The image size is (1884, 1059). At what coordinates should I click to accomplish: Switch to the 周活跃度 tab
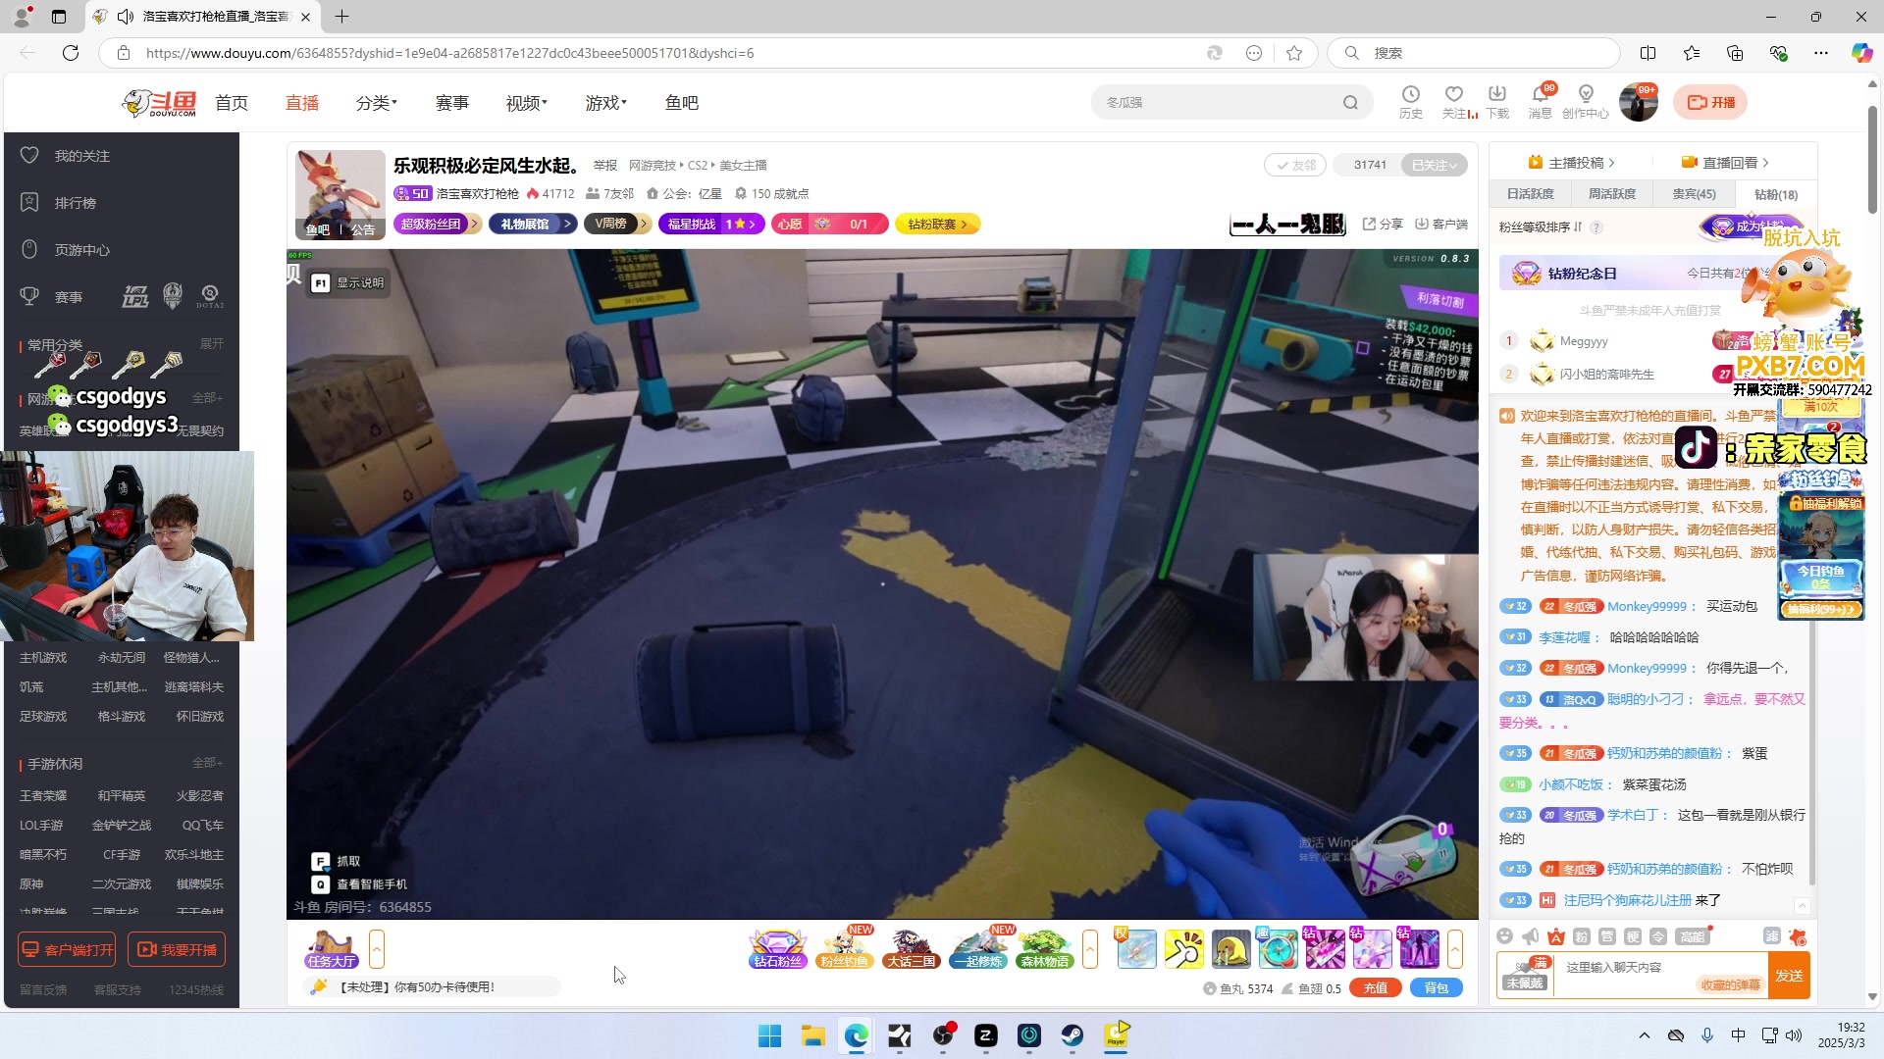pyautogui.click(x=1612, y=194)
